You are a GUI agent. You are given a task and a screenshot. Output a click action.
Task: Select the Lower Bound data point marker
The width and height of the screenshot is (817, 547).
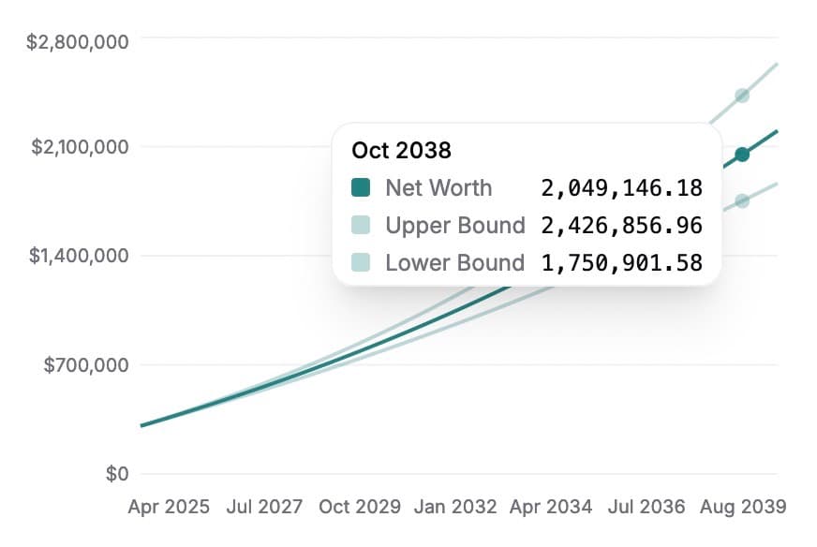click(742, 200)
